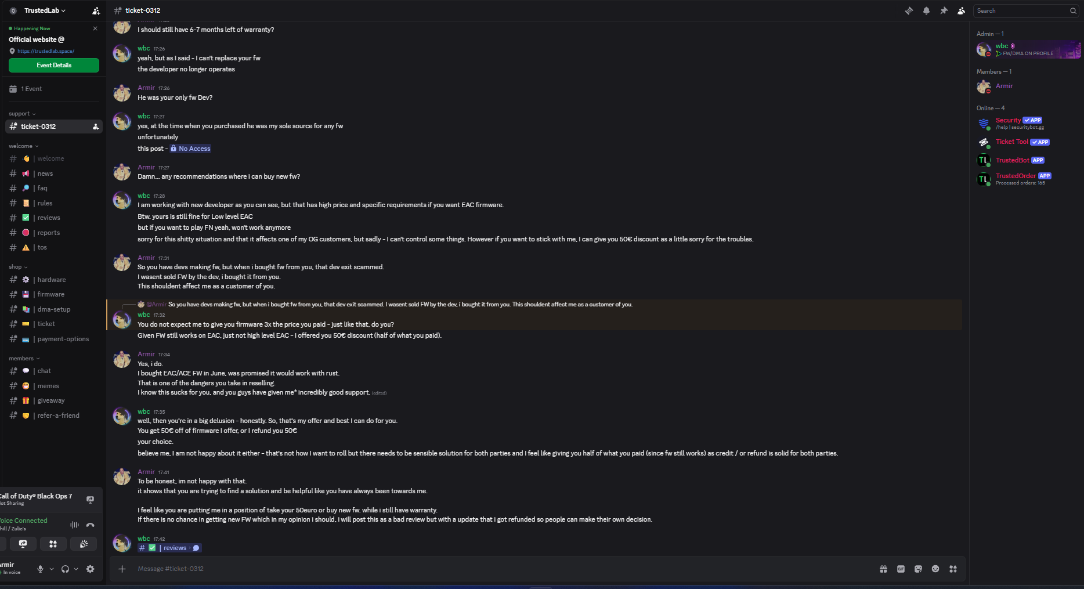Deafen with the headphones icon
This screenshot has width=1084, height=589.
point(65,569)
